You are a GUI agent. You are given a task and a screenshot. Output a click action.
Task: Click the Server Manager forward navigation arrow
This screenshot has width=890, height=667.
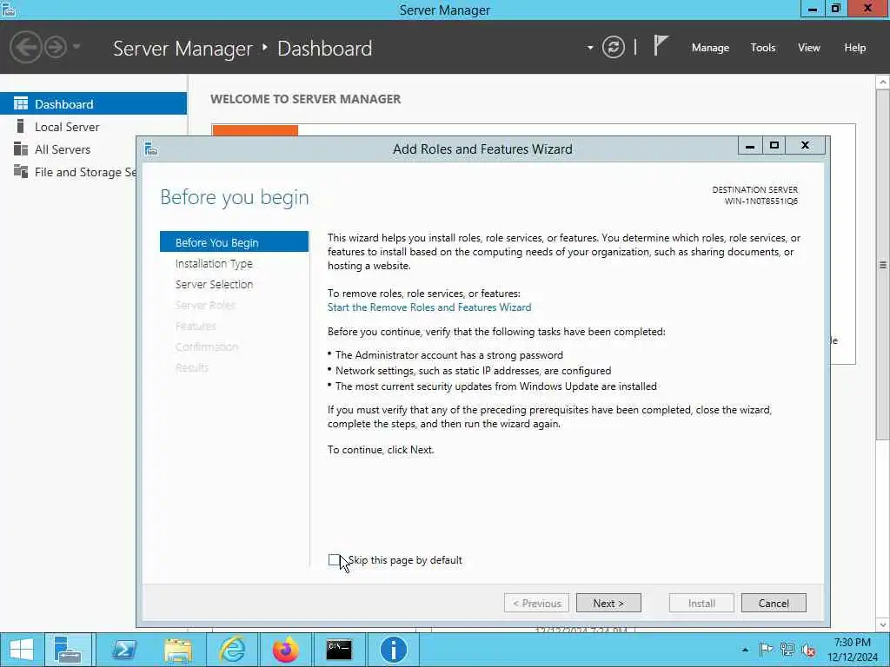tap(56, 47)
